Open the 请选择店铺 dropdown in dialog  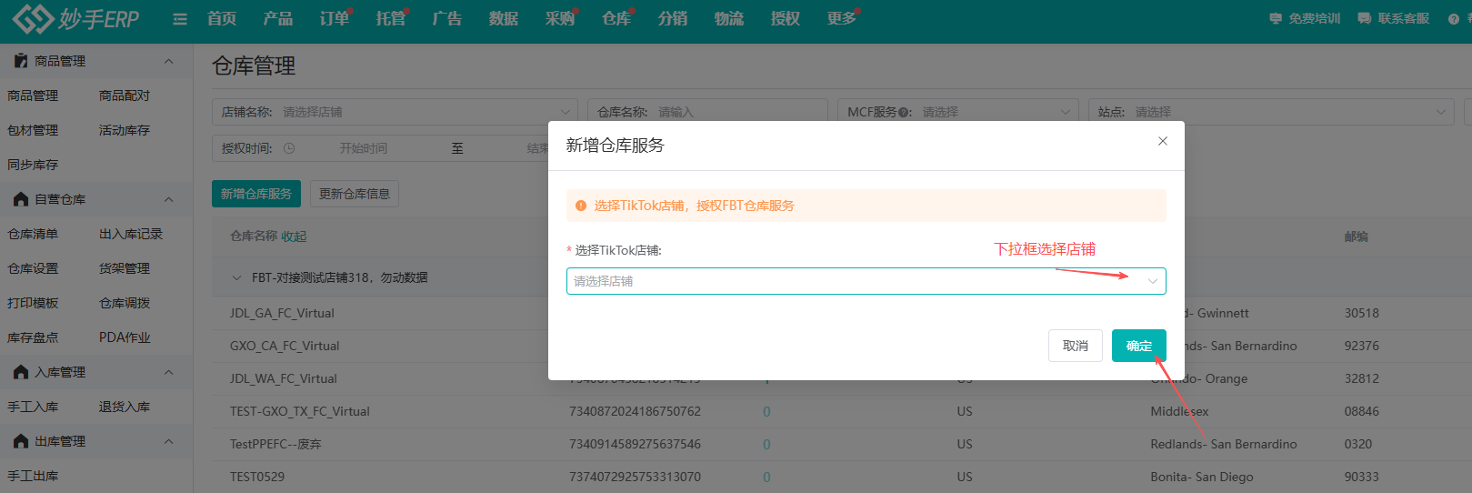coord(866,281)
